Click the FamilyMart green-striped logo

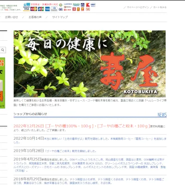coord(76,5)
